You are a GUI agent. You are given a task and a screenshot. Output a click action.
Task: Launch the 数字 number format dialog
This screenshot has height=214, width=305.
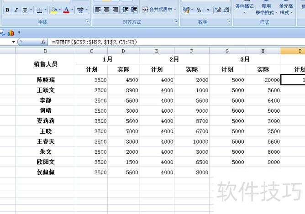click(228, 21)
